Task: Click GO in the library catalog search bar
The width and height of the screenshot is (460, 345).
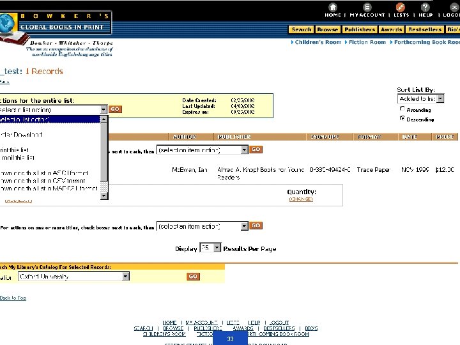Action: pos(193,277)
